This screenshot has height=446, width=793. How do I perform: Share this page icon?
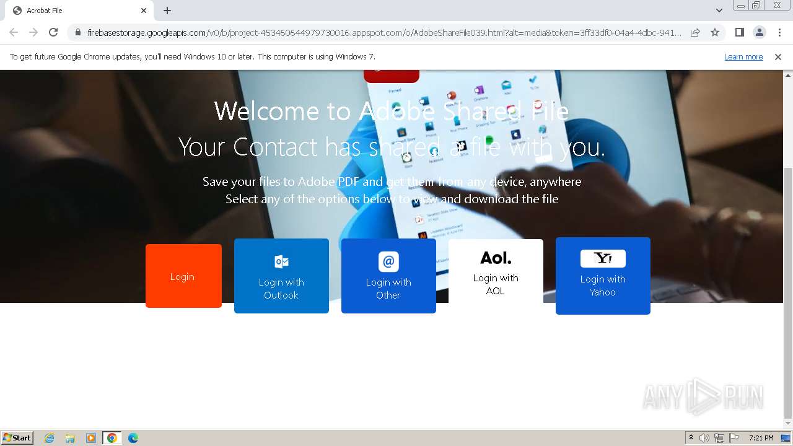click(695, 32)
